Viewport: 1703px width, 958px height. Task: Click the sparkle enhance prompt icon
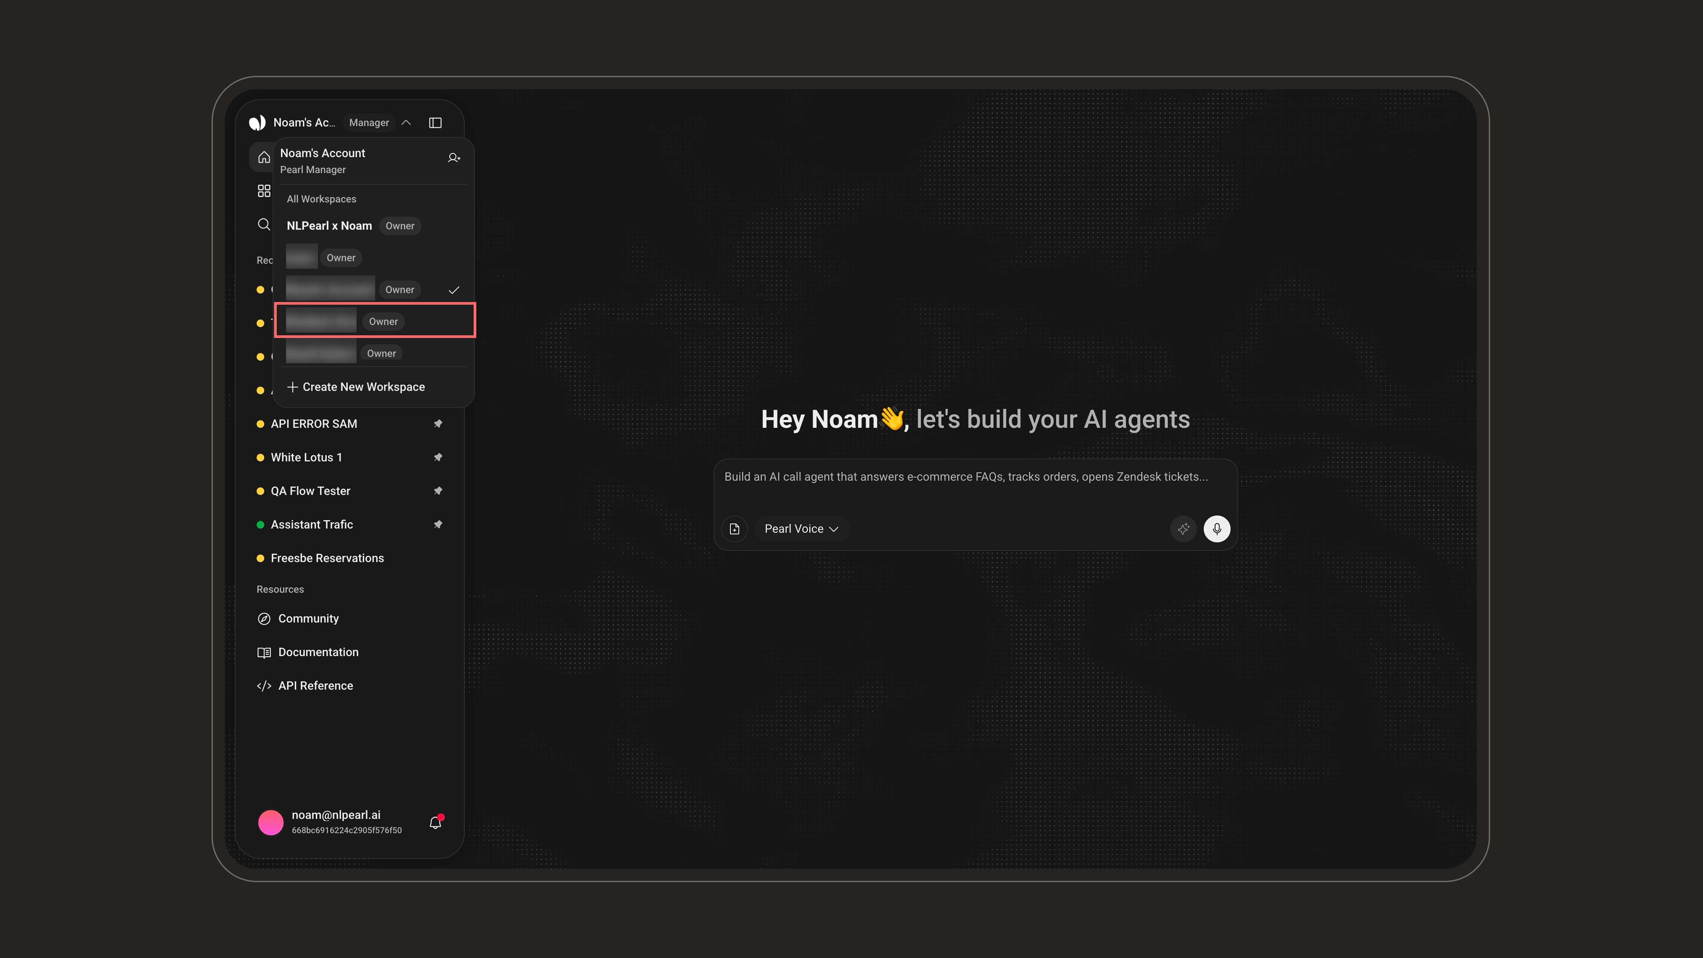point(1183,529)
